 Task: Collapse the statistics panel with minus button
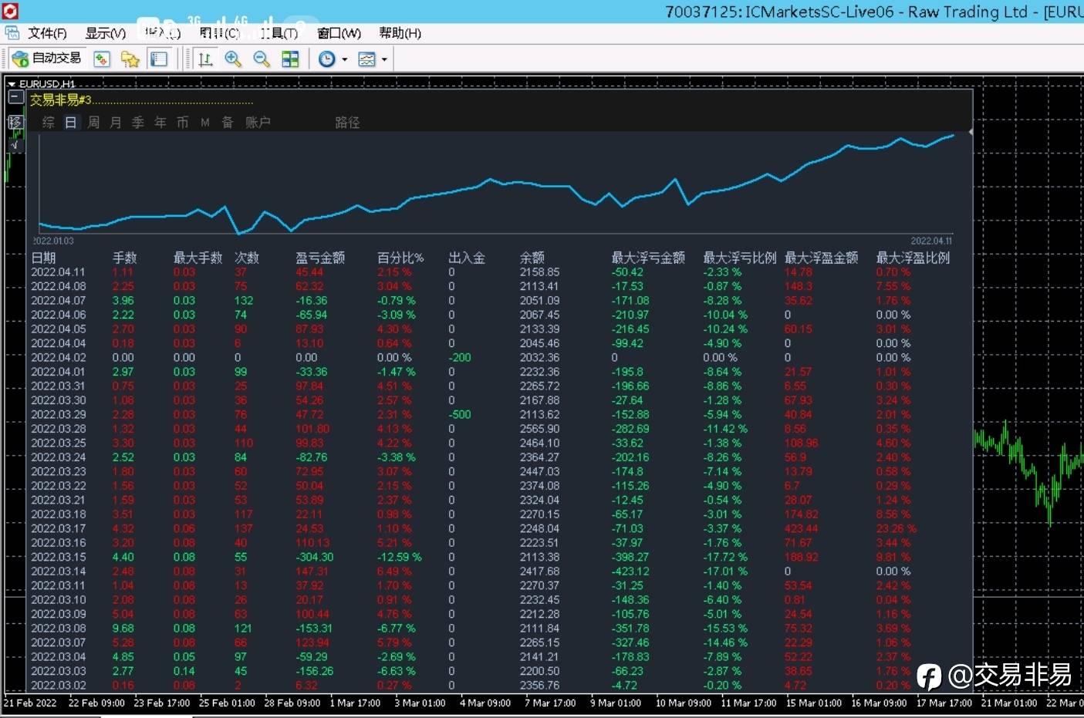click(15, 97)
